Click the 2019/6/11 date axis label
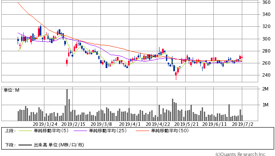Screen dimensions: 275x156 [x=215, y=124]
